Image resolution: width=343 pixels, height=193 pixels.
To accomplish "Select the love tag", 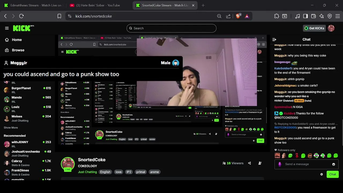I will tap(118, 172).
